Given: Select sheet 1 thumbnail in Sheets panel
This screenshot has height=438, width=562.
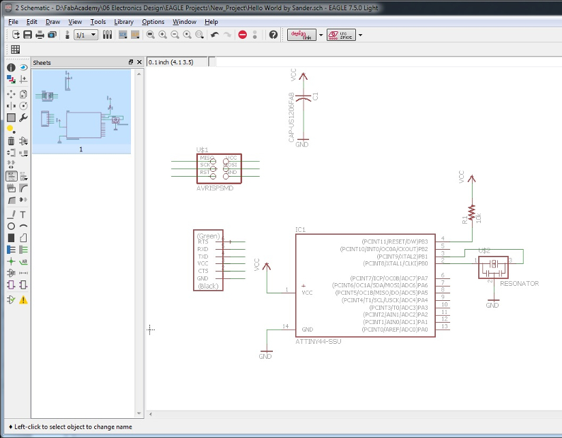Looking at the screenshot, I should [x=81, y=111].
